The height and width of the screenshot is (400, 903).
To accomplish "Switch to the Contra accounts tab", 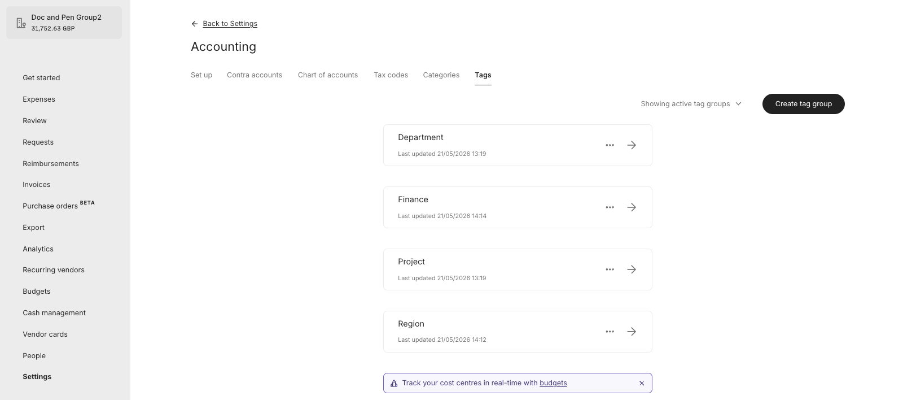I will coord(255,75).
